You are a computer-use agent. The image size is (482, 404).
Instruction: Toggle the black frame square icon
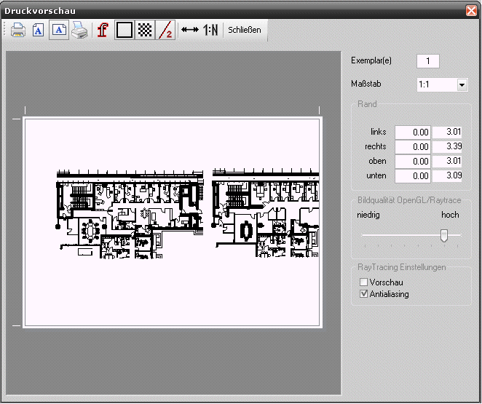pos(125,30)
